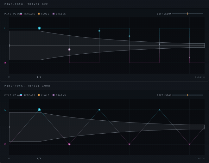Click the R channel label in bottom graph
209x163 pixels.
point(5,144)
